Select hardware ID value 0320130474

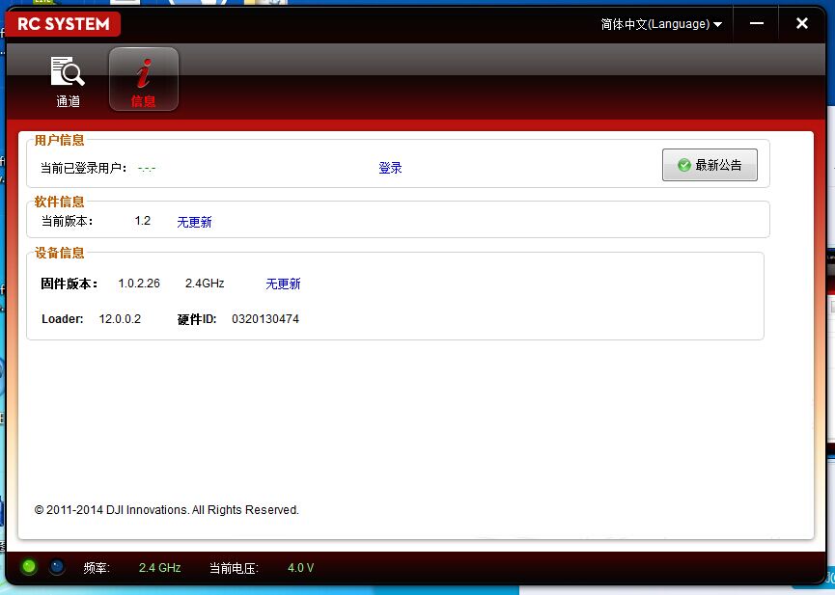coord(265,319)
